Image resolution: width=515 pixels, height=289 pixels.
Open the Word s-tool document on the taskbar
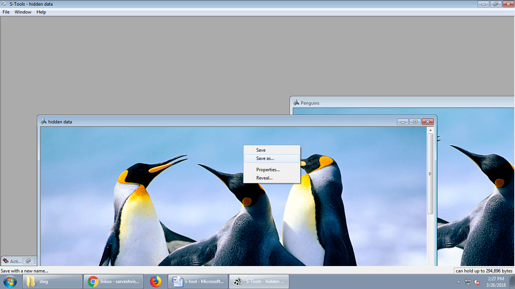coord(198,281)
